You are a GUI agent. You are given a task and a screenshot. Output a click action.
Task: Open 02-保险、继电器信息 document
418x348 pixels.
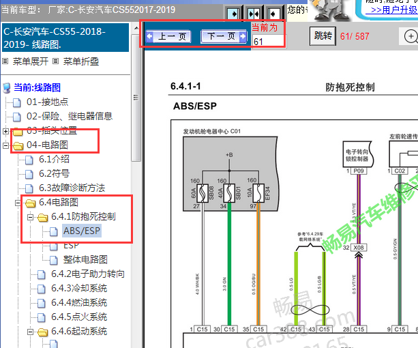point(70,116)
